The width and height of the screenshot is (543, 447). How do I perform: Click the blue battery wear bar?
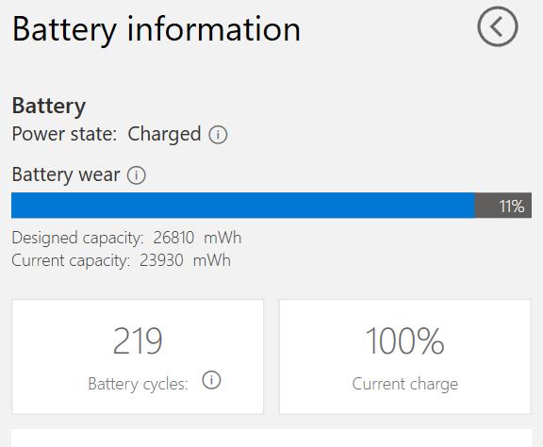pyautogui.click(x=243, y=206)
